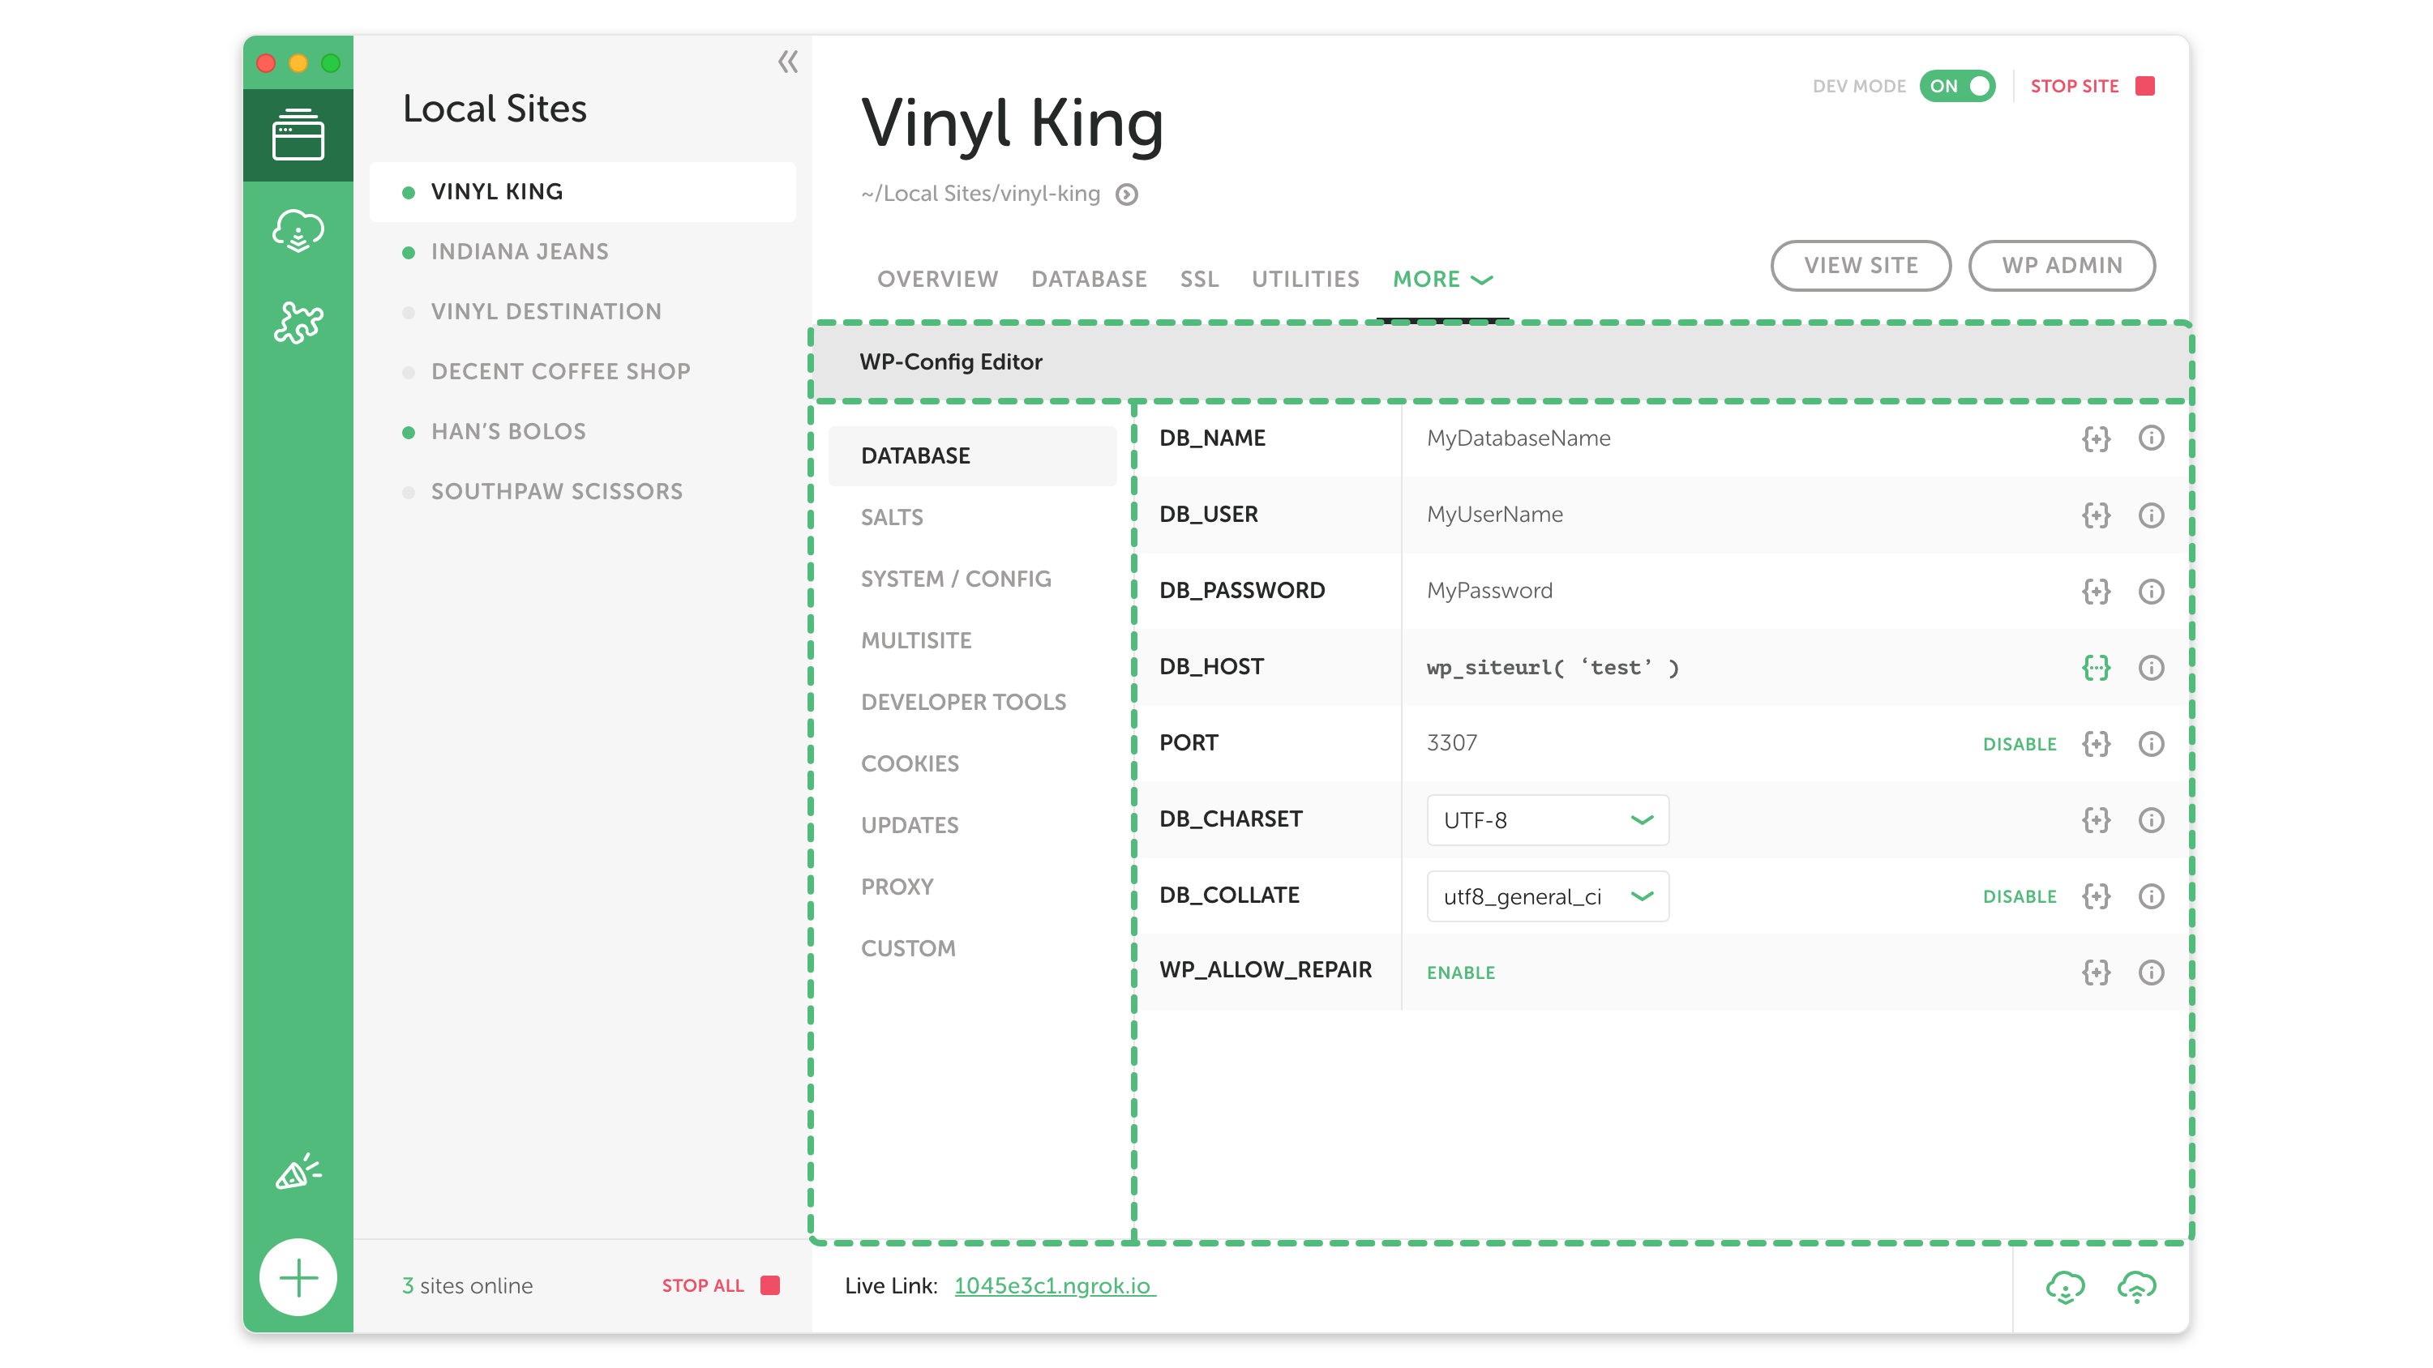The width and height of the screenshot is (2433, 1368).
Task: Select the Decent Coffee Shop site
Action: (x=560, y=371)
